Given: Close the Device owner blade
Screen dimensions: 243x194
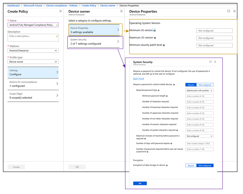Looking at the screenshot, I should click(x=121, y=11).
